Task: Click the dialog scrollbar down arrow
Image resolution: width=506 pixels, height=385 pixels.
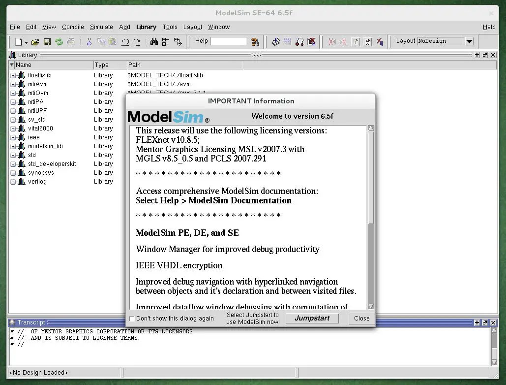Action: point(371,306)
